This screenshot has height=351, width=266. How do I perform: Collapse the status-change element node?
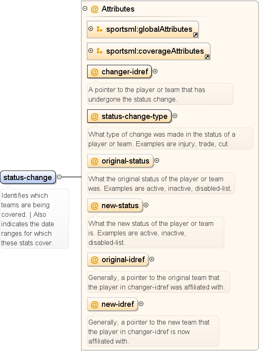point(59,177)
